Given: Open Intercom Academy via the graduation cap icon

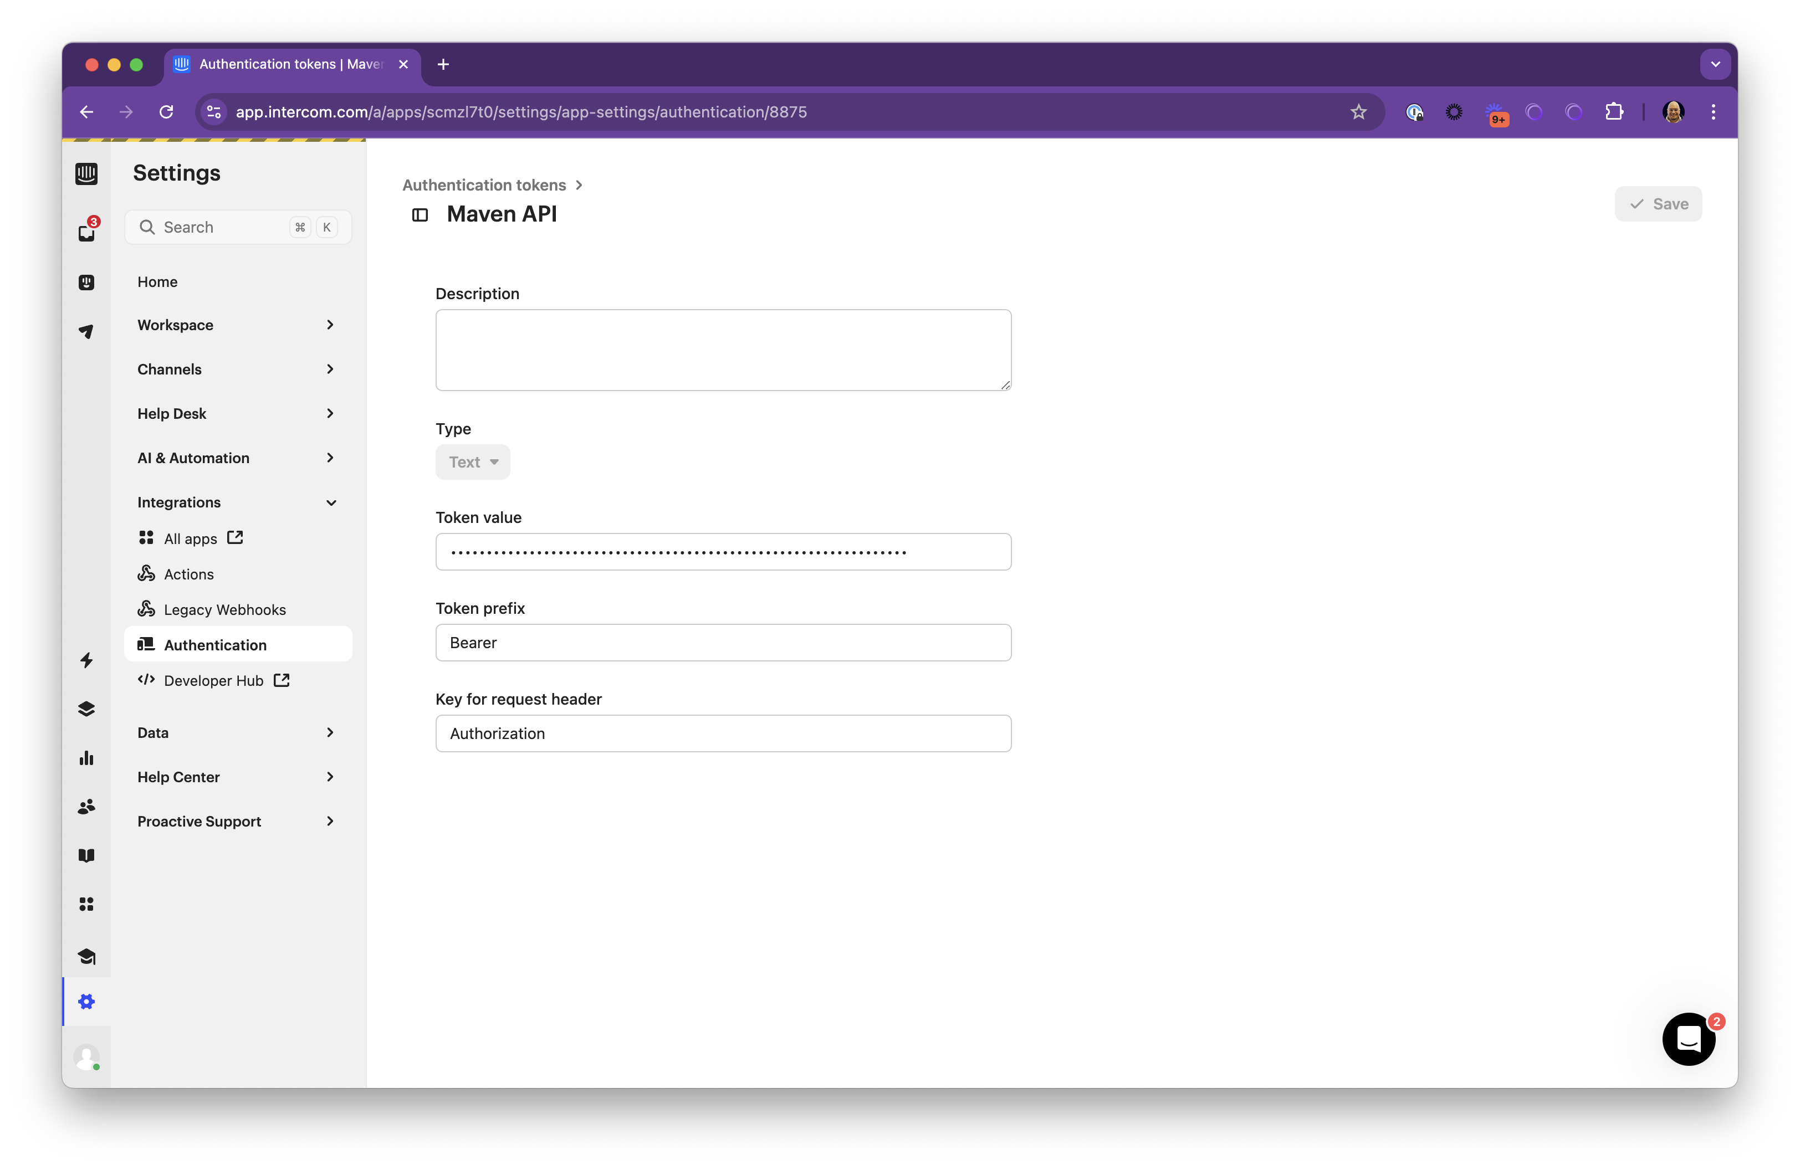Looking at the screenshot, I should 86,957.
